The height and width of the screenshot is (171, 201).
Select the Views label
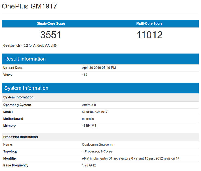[8, 75]
